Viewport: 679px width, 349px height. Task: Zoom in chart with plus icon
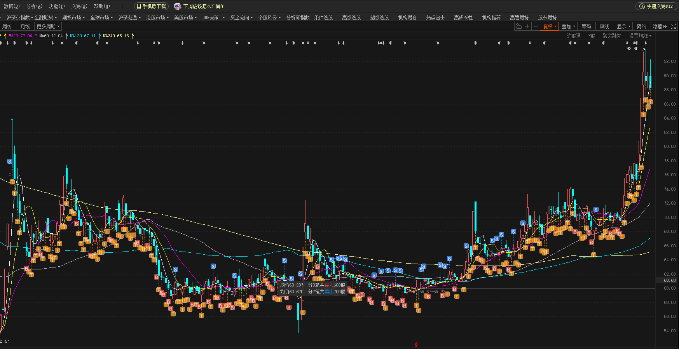coord(527,26)
